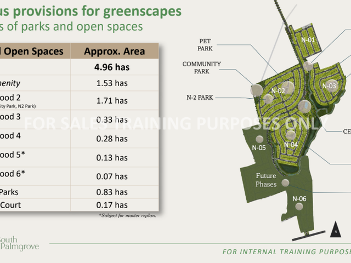Click the community park circle marker on map edge

pyautogui.click(x=257, y=90)
